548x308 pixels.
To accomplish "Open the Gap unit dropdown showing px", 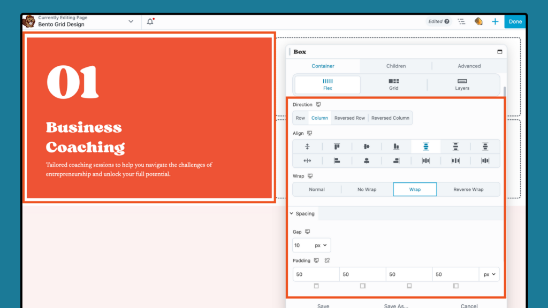I will (x=321, y=245).
